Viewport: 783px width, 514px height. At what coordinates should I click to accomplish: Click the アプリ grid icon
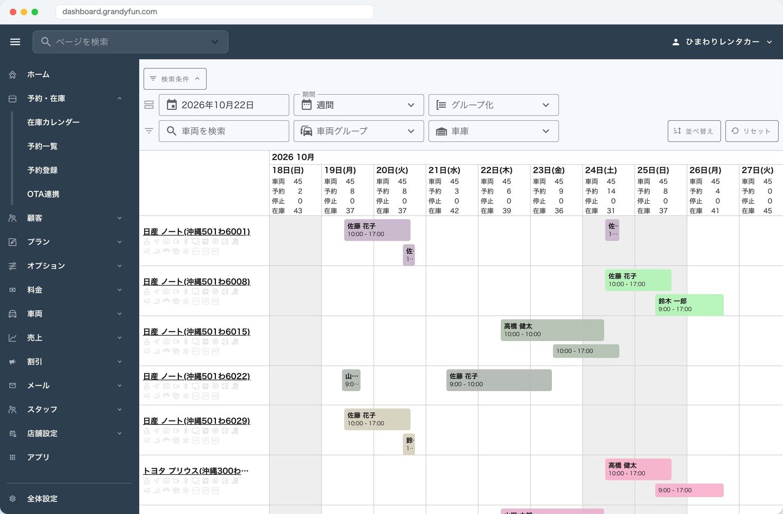click(x=13, y=457)
